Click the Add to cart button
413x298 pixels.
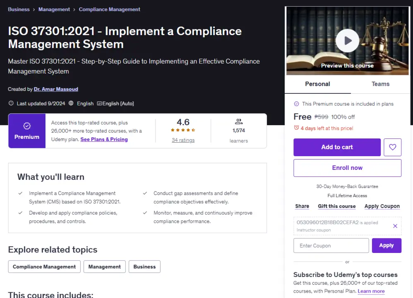coord(337,147)
